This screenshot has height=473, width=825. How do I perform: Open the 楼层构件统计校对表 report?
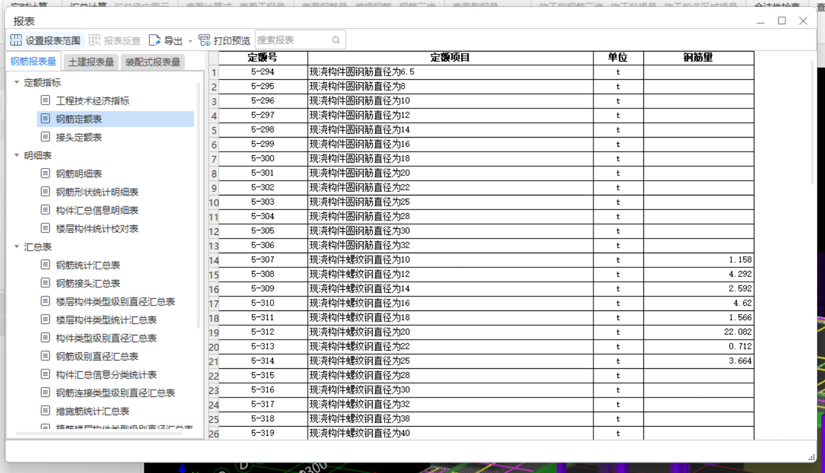97,229
